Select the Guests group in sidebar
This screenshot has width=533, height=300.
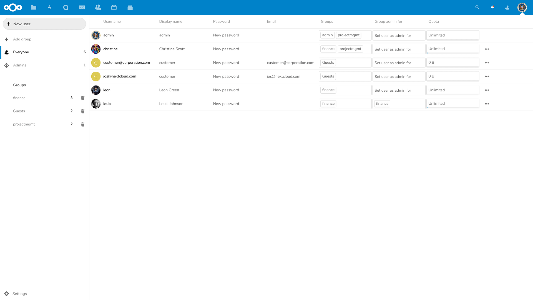click(19, 111)
